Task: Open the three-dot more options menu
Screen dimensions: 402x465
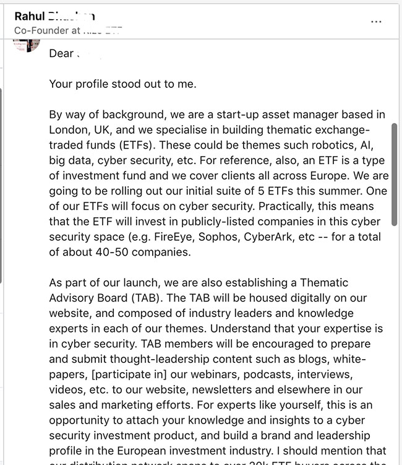Action: coord(376,21)
